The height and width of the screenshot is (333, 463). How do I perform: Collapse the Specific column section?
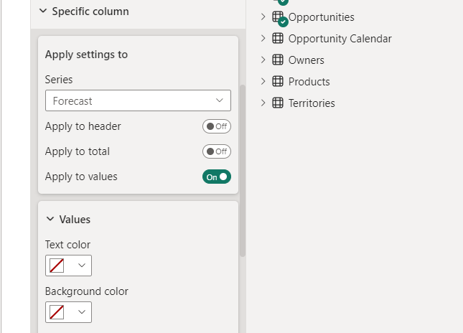[x=42, y=11]
